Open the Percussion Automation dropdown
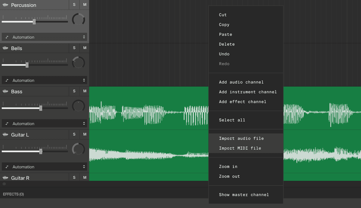This screenshot has height=208, width=361. click(45, 37)
